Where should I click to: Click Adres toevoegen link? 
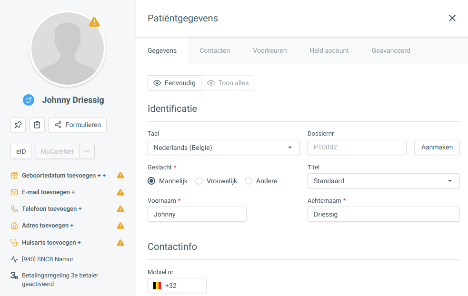click(48, 226)
